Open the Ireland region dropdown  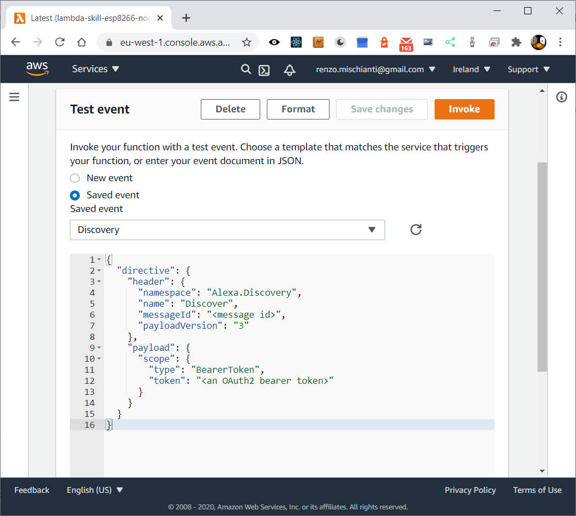pos(471,69)
